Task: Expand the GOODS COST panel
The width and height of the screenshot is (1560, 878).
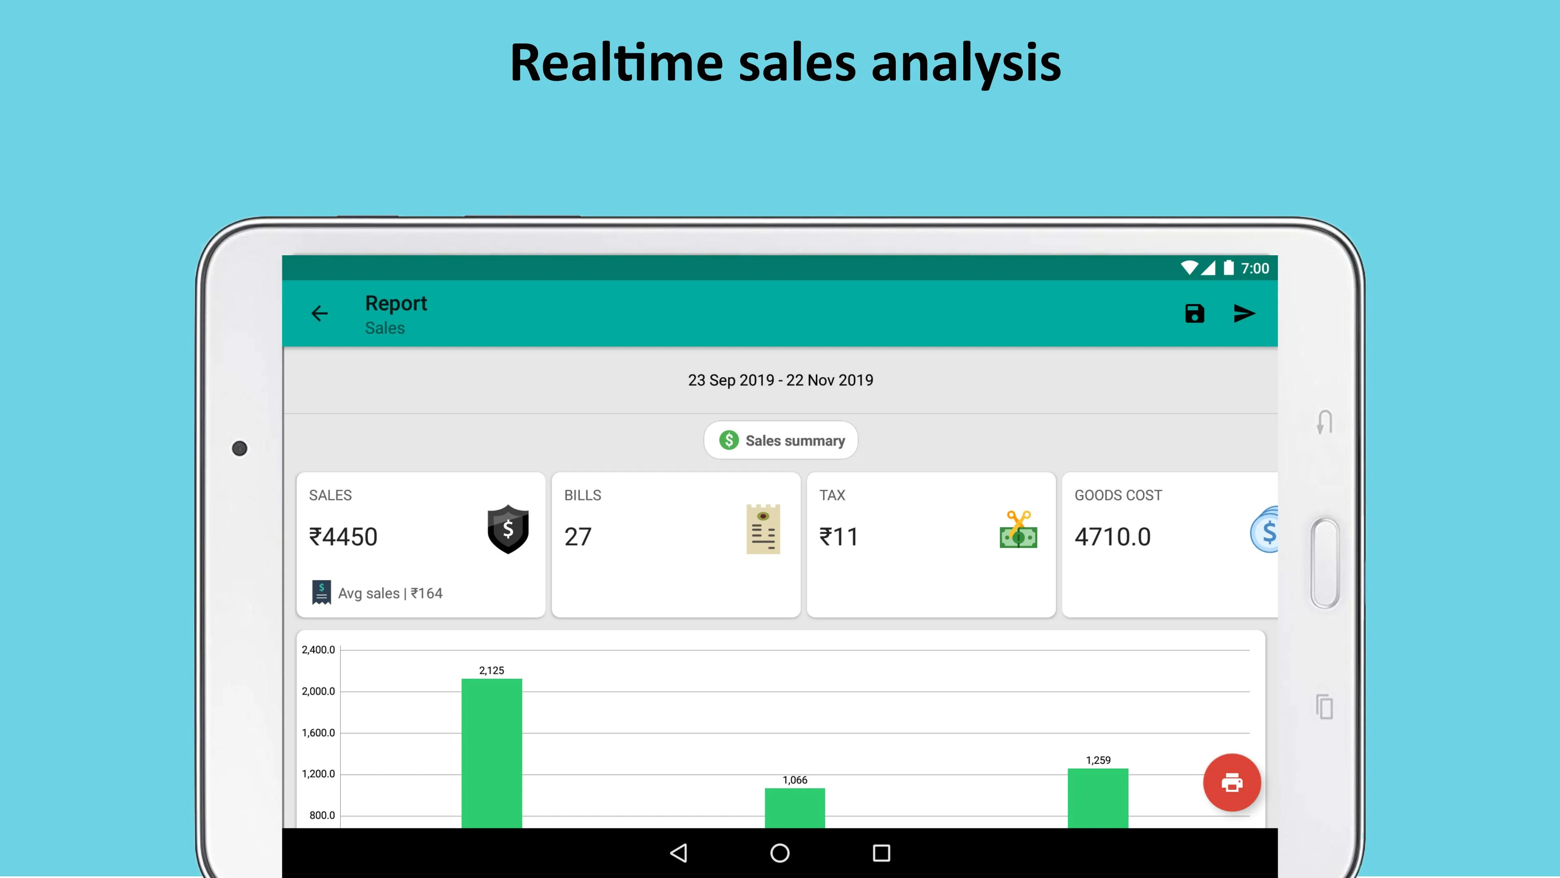Action: coord(1168,543)
